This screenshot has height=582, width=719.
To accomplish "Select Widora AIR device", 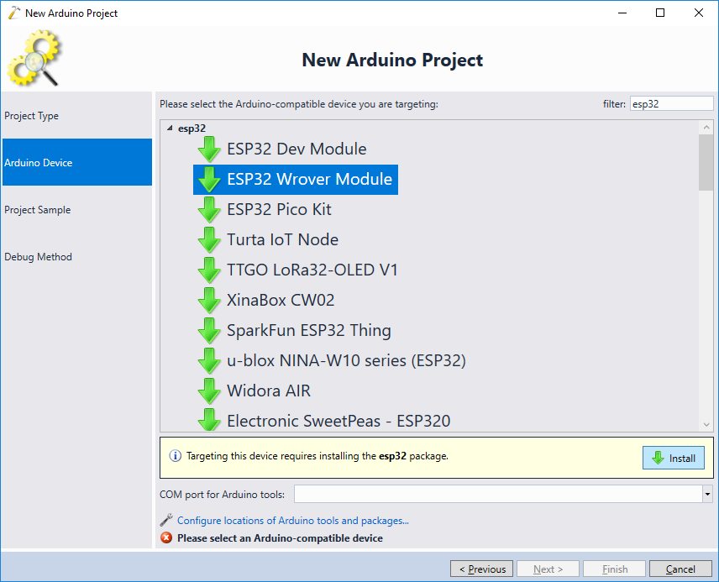I will (269, 391).
